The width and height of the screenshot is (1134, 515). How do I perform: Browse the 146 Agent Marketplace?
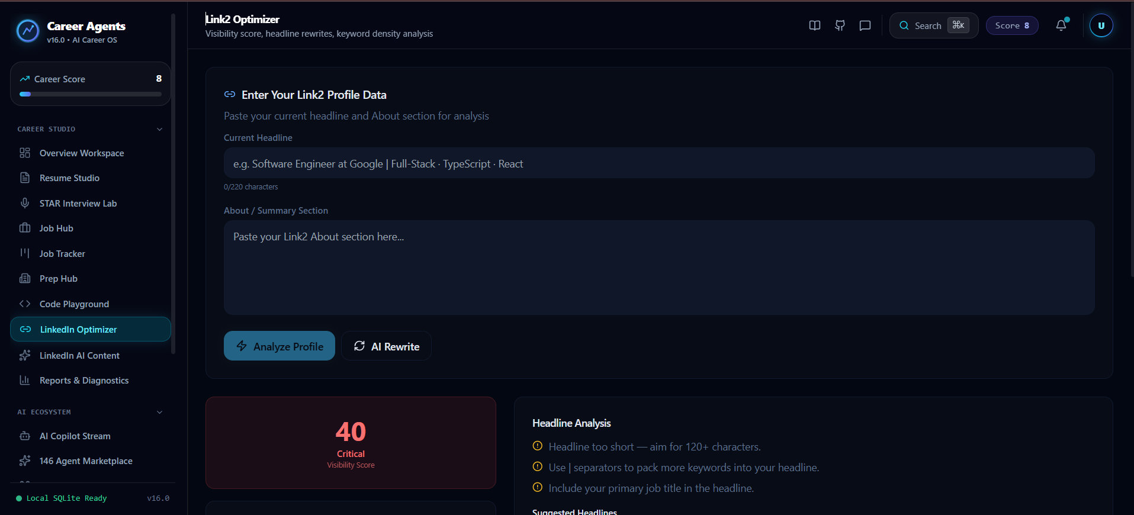pyautogui.click(x=91, y=461)
